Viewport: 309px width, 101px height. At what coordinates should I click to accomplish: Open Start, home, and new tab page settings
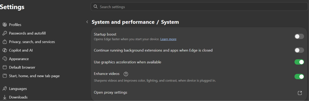(34, 76)
